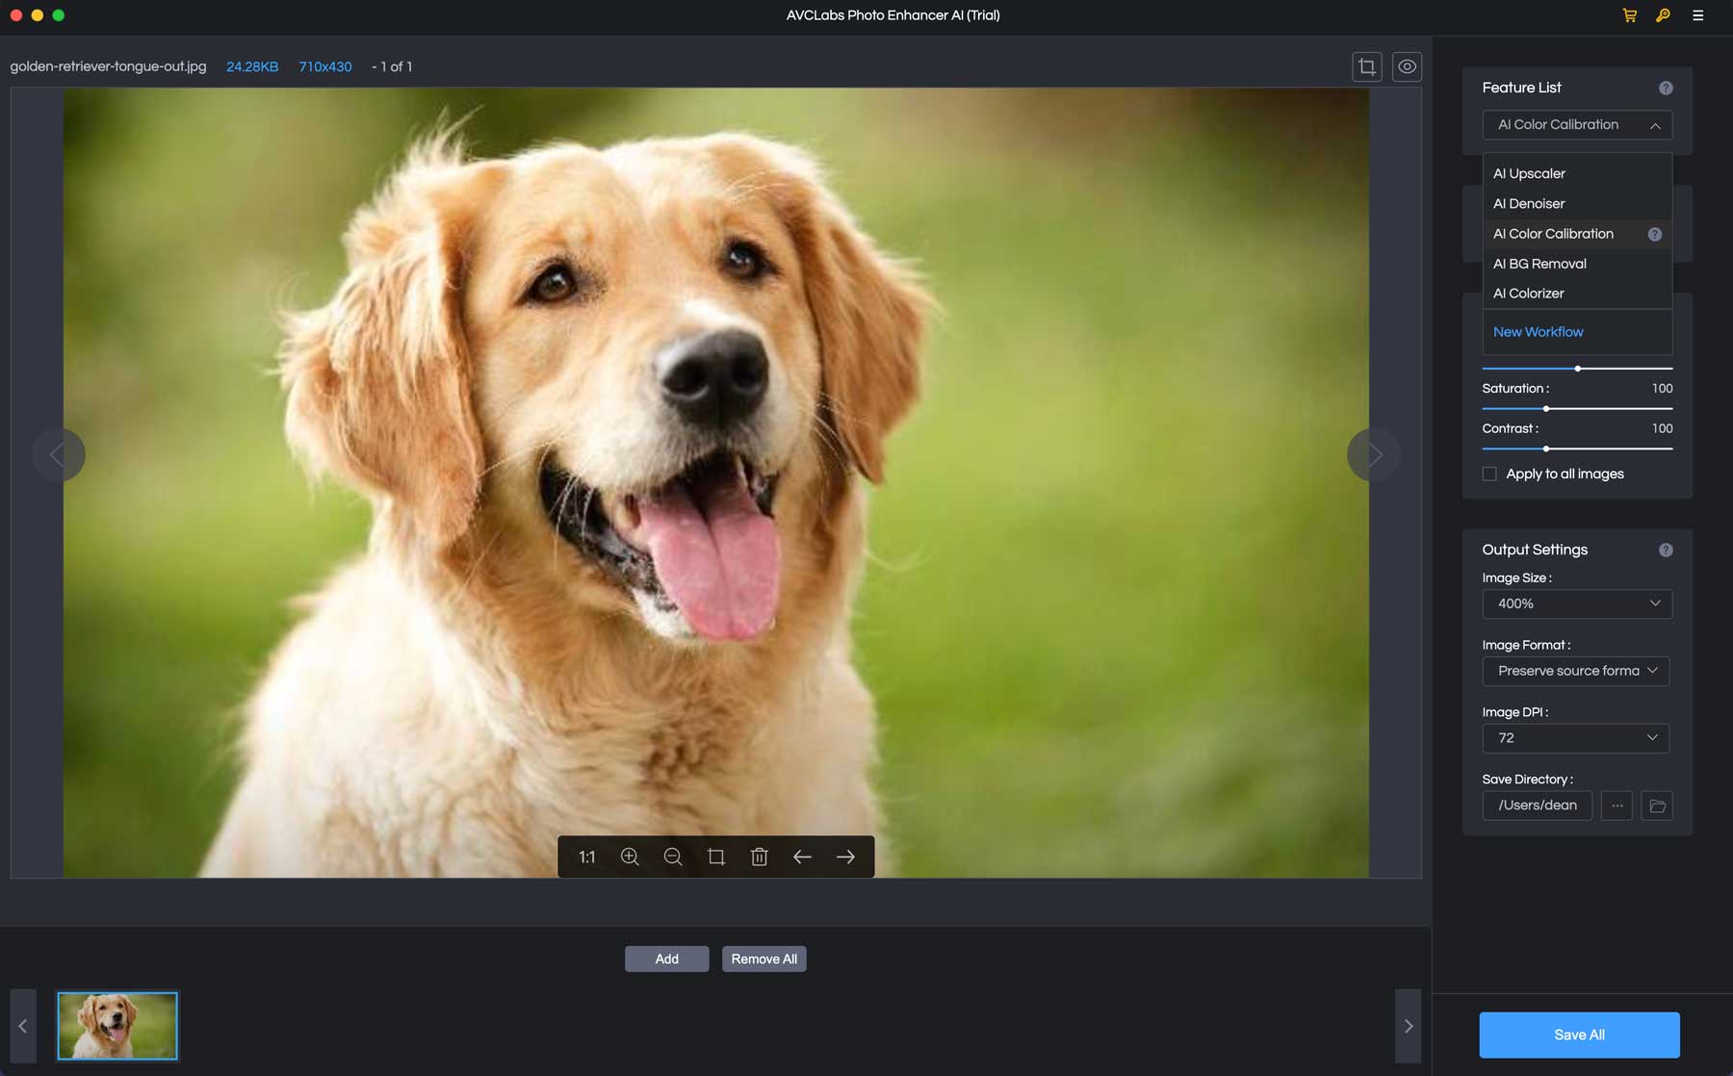This screenshot has height=1076, width=1733.
Task: Zoom in on the dog photo
Action: (x=631, y=857)
